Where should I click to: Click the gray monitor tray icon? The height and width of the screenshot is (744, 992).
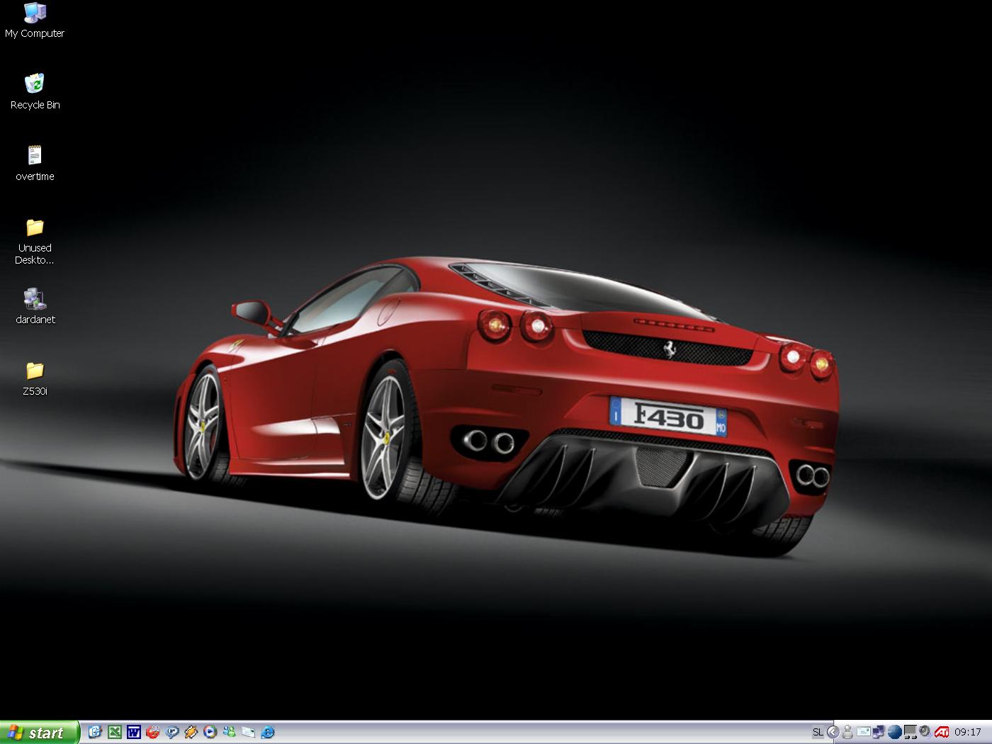(x=910, y=732)
